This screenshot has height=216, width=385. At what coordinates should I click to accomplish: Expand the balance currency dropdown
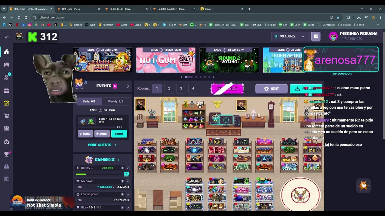pos(303,37)
